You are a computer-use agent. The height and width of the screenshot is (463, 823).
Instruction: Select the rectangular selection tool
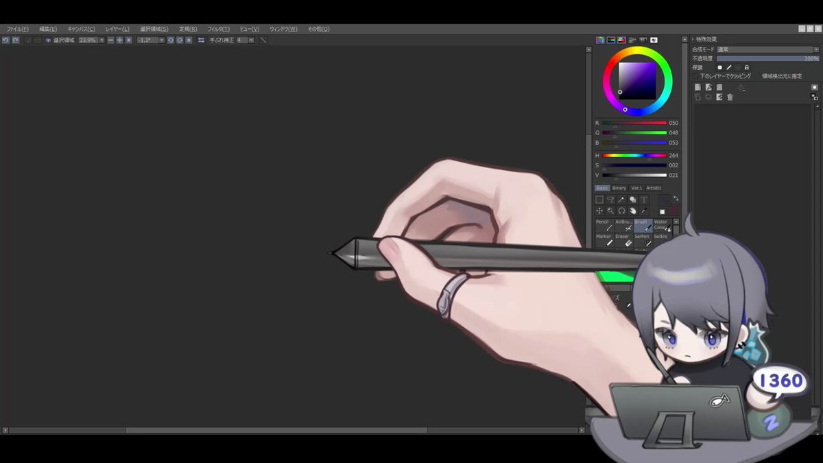click(599, 200)
